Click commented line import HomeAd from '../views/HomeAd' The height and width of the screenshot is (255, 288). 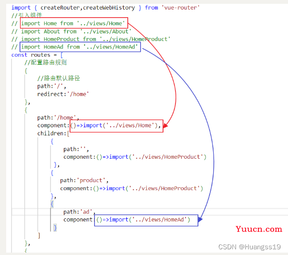[x=75, y=47]
